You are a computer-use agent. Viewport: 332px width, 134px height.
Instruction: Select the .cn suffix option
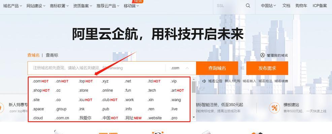pyautogui.click(x=62, y=81)
